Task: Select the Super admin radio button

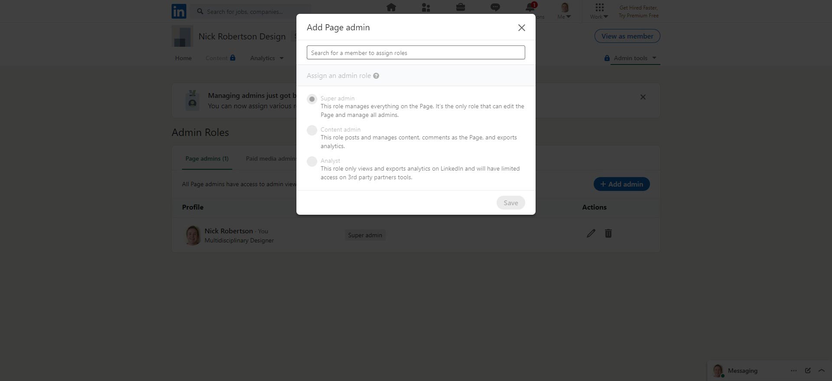Action: pyautogui.click(x=312, y=99)
